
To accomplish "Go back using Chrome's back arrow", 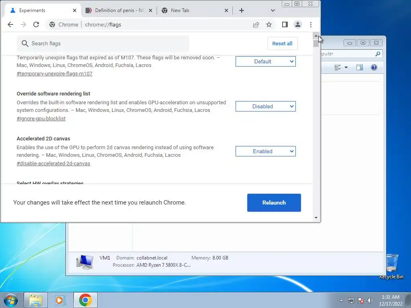I will click(10, 24).
